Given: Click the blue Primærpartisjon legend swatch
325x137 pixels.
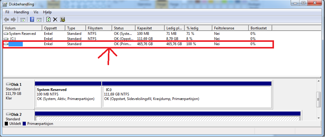Looking at the screenshot, I should 24,124.
